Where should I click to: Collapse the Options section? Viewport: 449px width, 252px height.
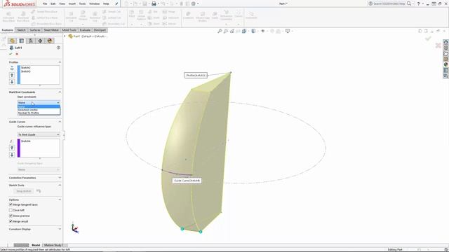[60, 199]
